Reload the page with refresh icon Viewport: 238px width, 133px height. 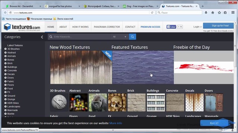point(152,13)
